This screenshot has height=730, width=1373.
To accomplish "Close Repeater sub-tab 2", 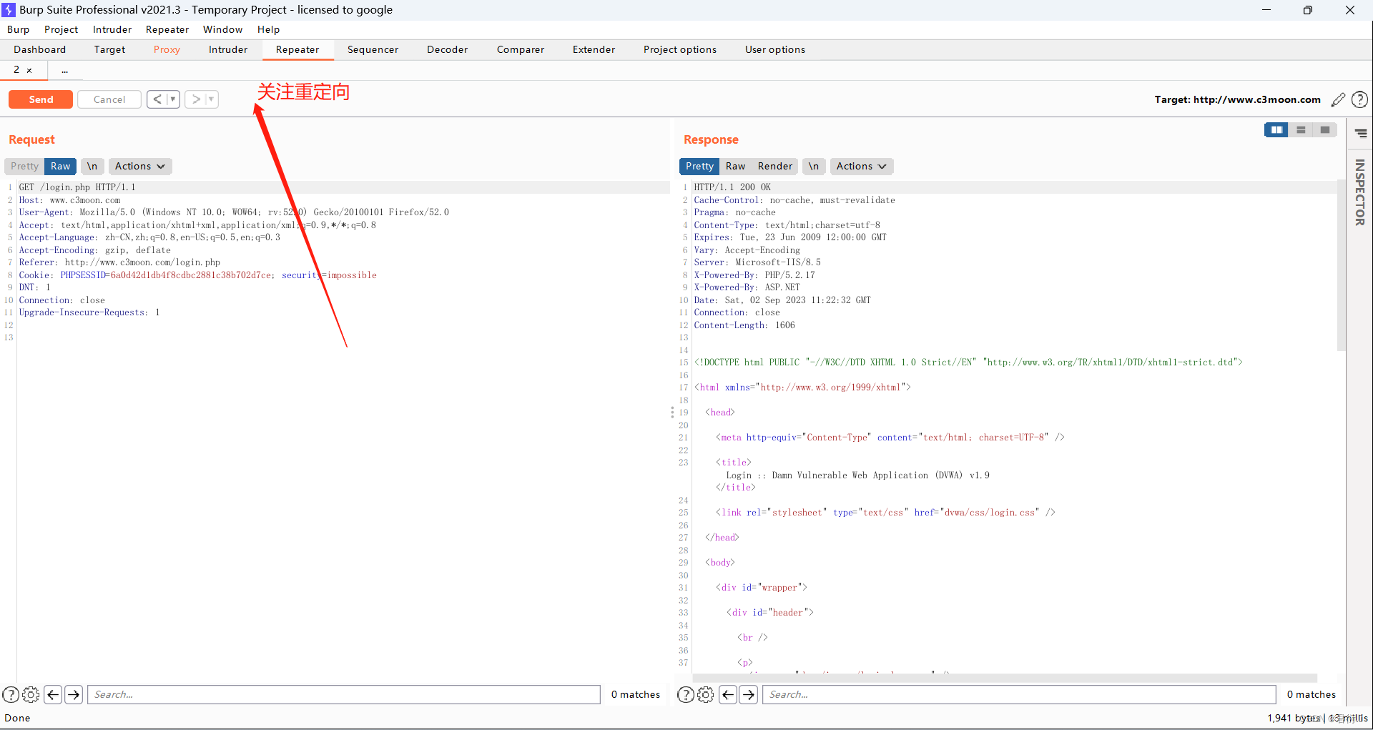I will tap(29, 71).
